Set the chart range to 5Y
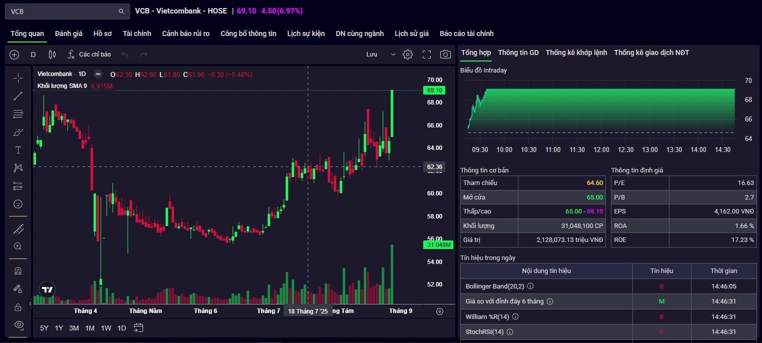Image resolution: width=762 pixels, height=343 pixels. pyautogui.click(x=44, y=328)
